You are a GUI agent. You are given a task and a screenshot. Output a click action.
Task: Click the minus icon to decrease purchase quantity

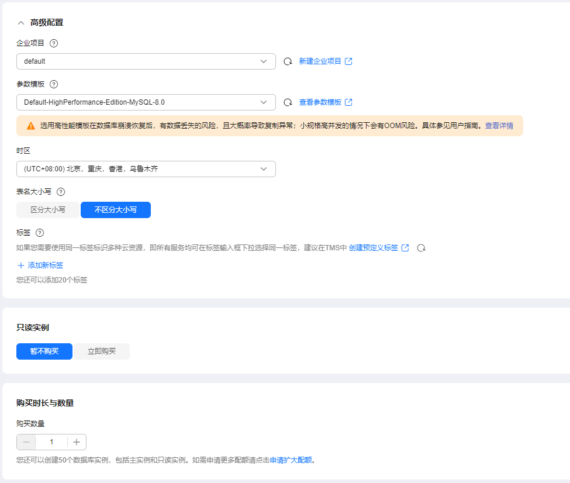click(x=26, y=442)
